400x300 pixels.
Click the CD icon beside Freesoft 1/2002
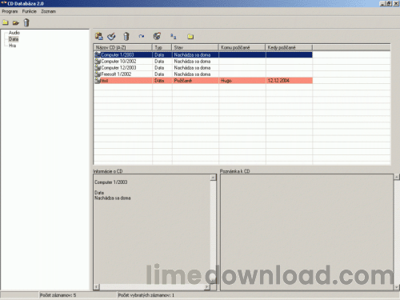click(98, 74)
